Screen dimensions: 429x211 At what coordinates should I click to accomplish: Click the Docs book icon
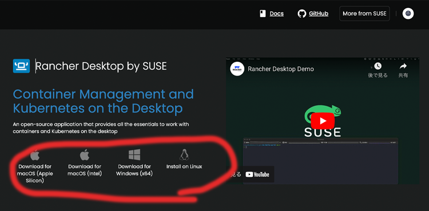pos(263,13)
